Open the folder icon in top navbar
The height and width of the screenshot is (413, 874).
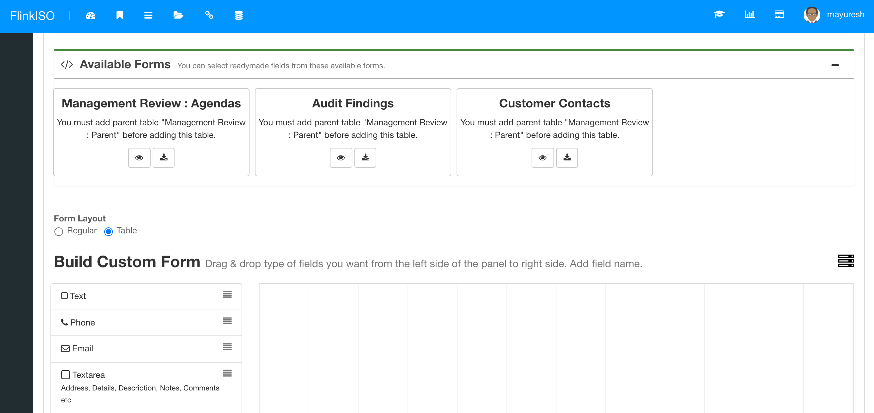pyautogui.click(x=178, y=15)
